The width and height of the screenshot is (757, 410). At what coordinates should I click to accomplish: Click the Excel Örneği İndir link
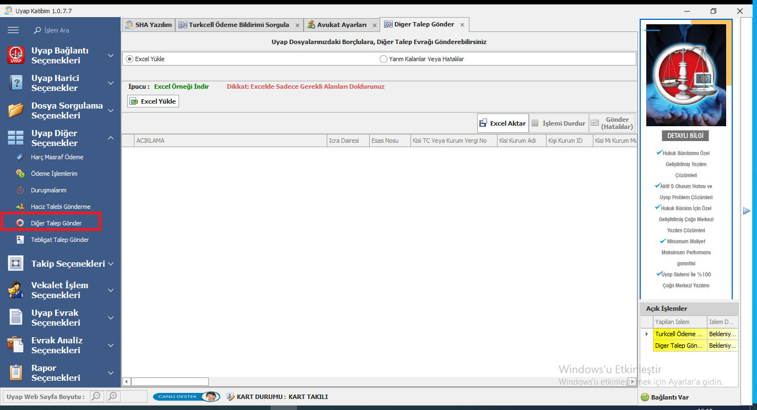point(181,87)
